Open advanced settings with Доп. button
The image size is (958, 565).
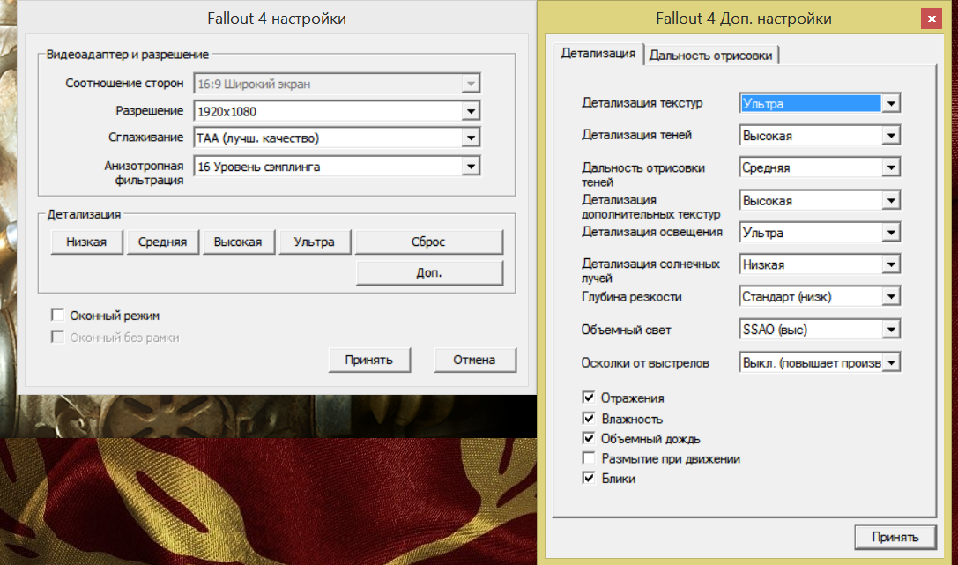coord(429,273)
